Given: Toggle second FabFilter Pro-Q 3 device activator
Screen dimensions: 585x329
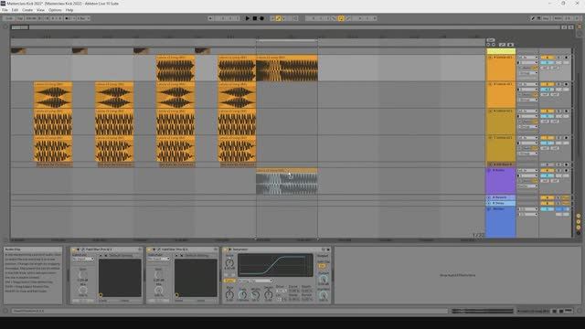Looking at the screenshot, I should pos(149,249).
